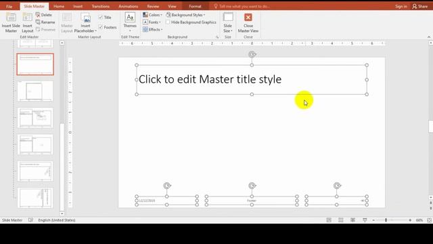Click title placeholder rotate handle
The image size is (433, 244).
pyautogui.click(x=252, y=54)
